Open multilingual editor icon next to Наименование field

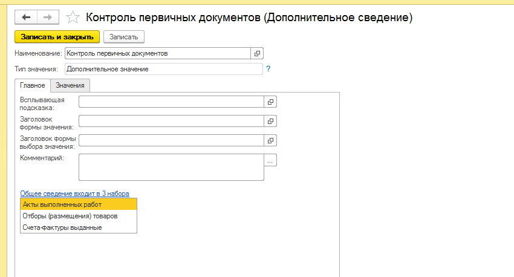(257, 53)
